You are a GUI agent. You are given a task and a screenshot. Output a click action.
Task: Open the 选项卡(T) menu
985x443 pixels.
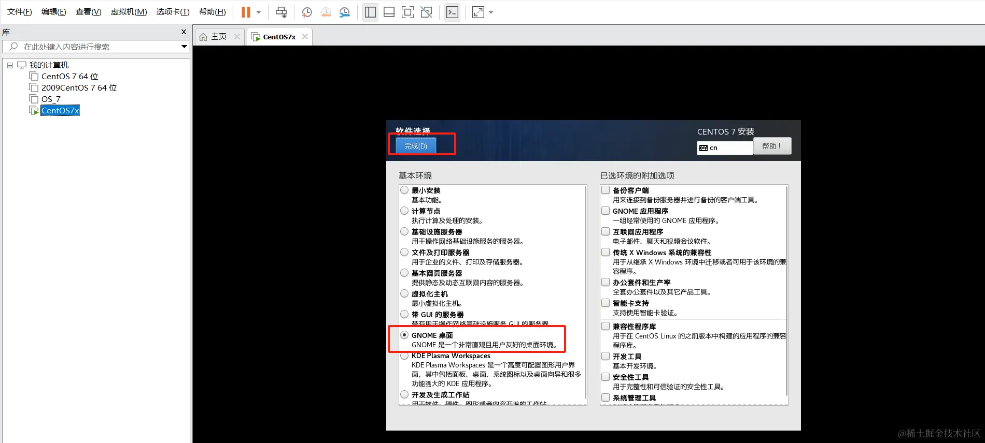coord(173,12)
